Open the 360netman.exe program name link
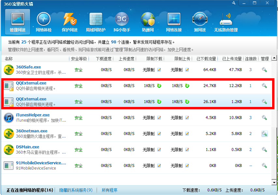The width and height of the screenshot is (278, 195). click(32, 131)
